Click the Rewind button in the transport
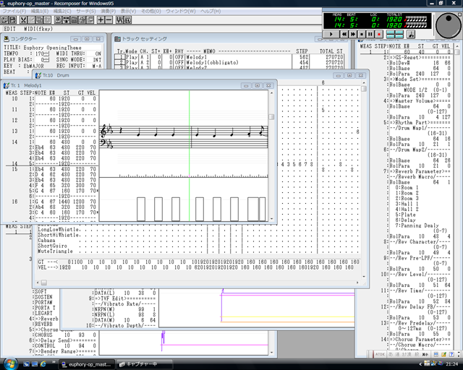This screenshot has width=463, height=370. coord(344,34)
